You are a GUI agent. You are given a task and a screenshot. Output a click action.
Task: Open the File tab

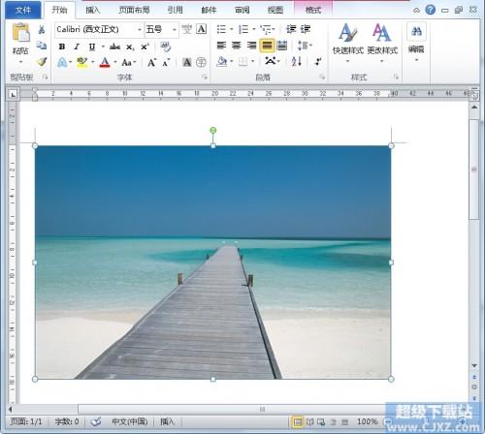[23, 10]
